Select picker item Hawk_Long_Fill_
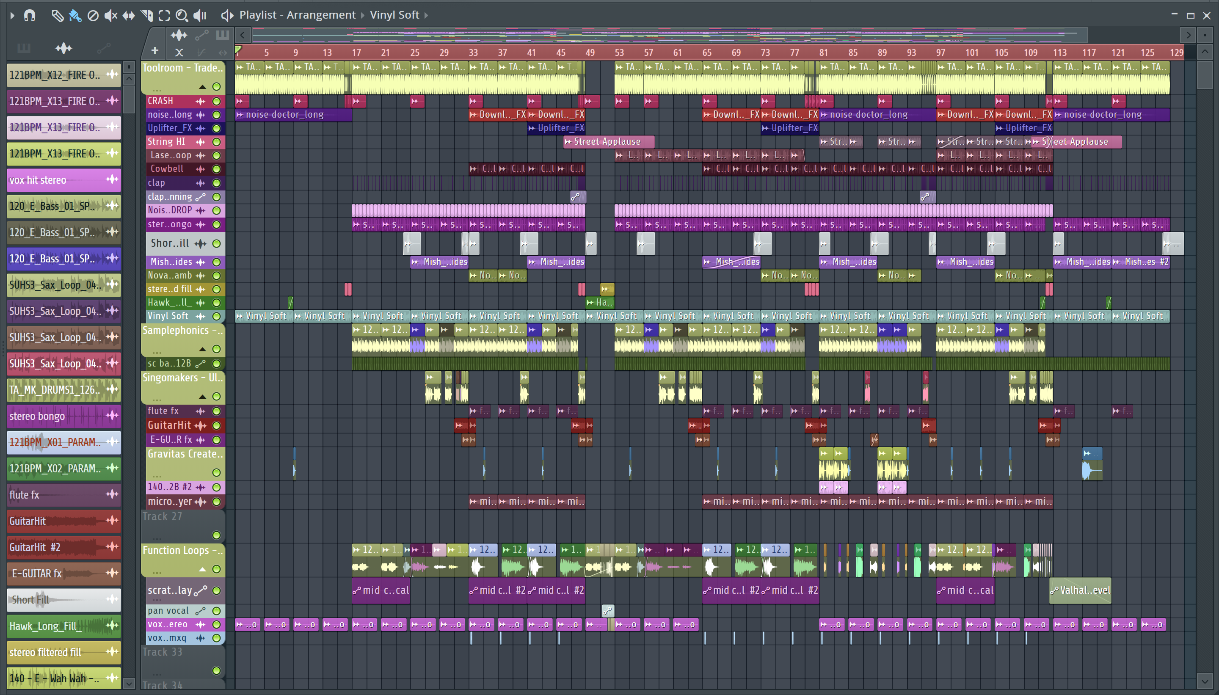Screen dimensions: 1219x695 64,626
